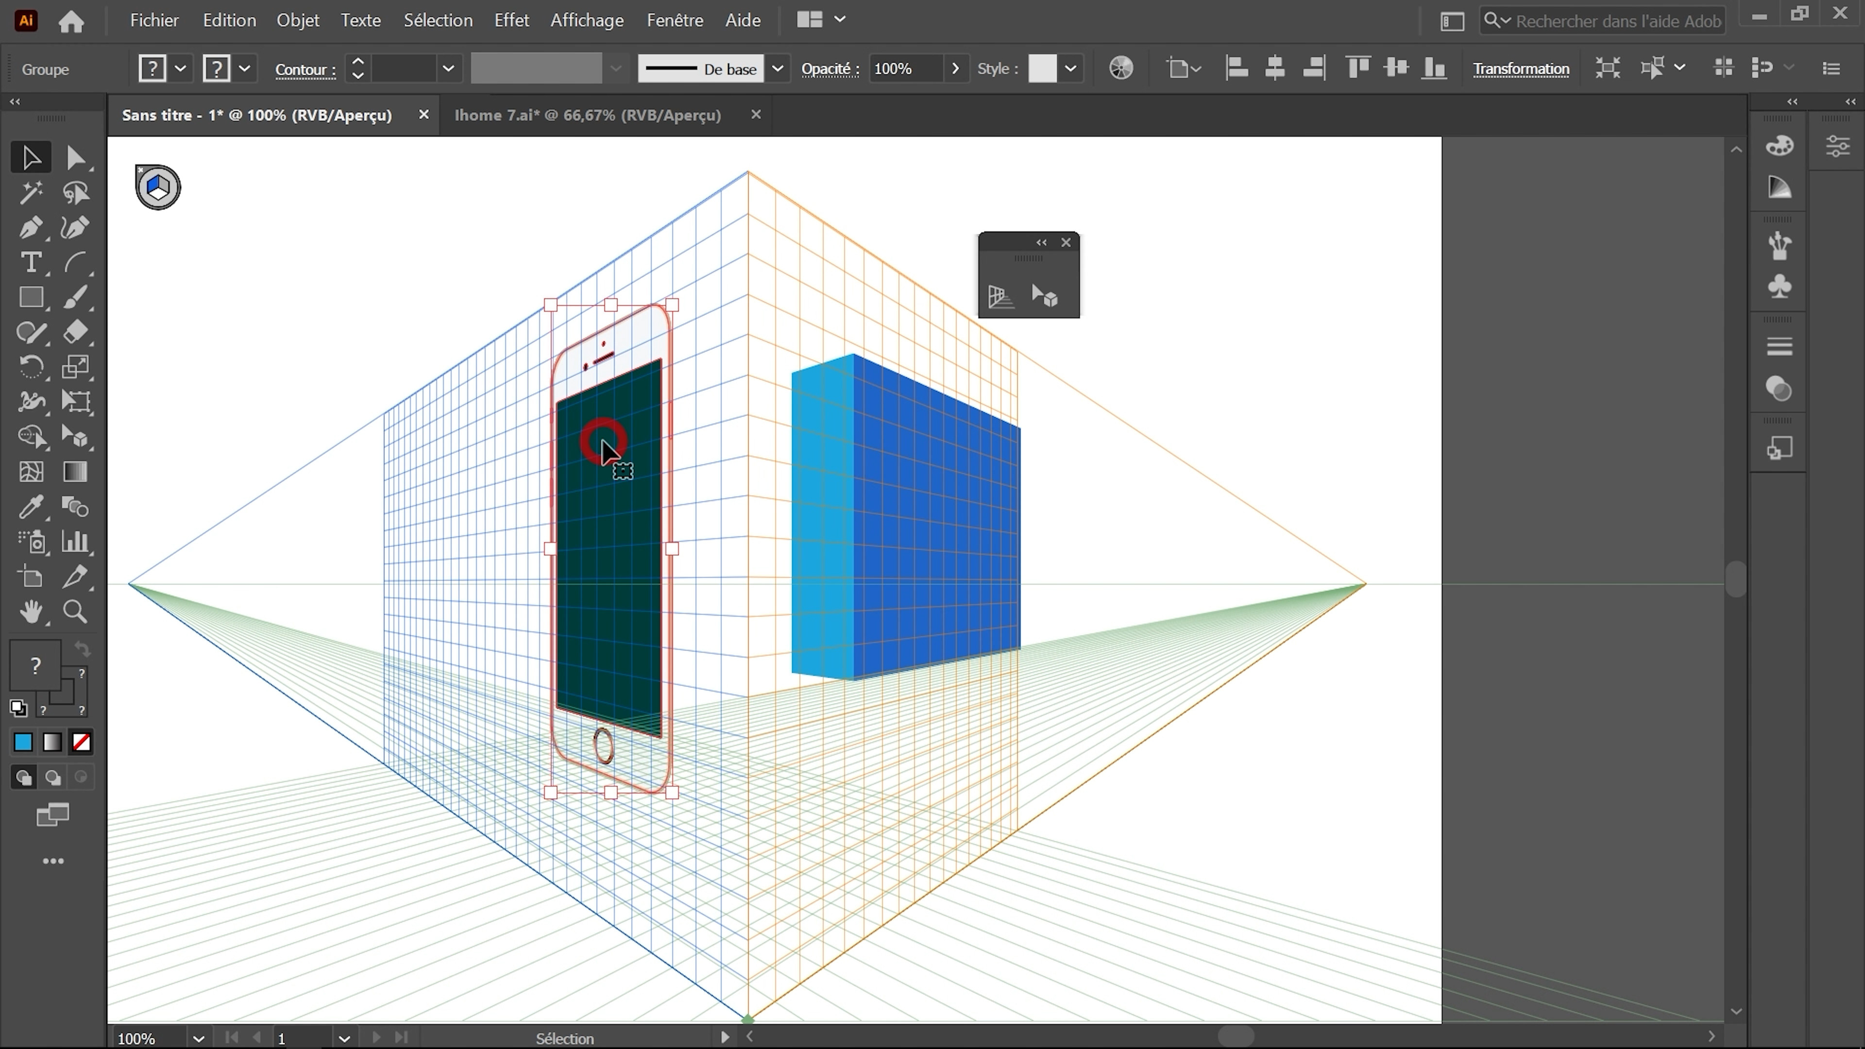1865x1049 pixels.
Task: Select the Scale tool
Action: (75, 367)
